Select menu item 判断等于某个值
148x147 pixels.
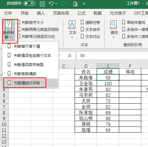tap(30, 46)
